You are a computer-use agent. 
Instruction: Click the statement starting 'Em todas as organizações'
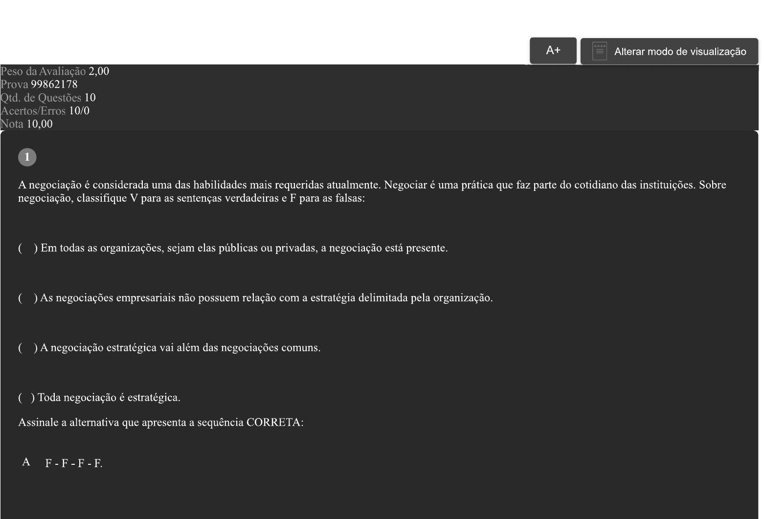244,248
